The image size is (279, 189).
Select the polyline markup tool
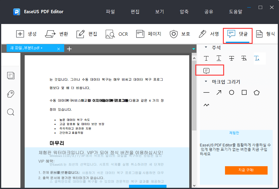click(206, 105)
